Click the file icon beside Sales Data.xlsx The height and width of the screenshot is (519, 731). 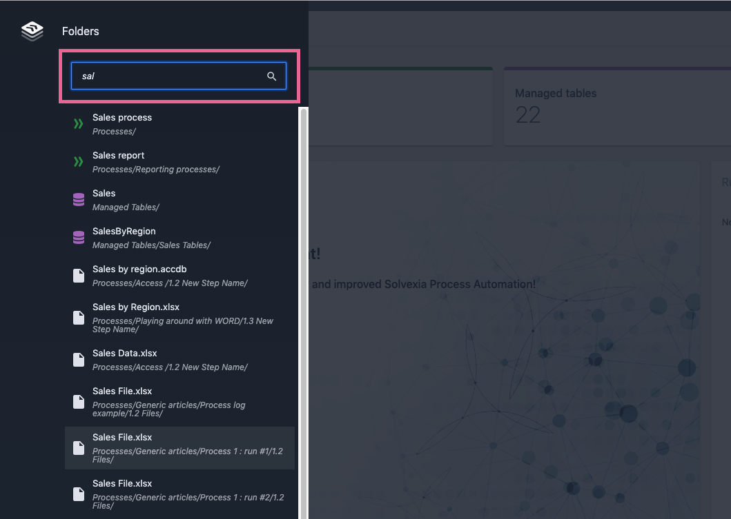(79, 360)
